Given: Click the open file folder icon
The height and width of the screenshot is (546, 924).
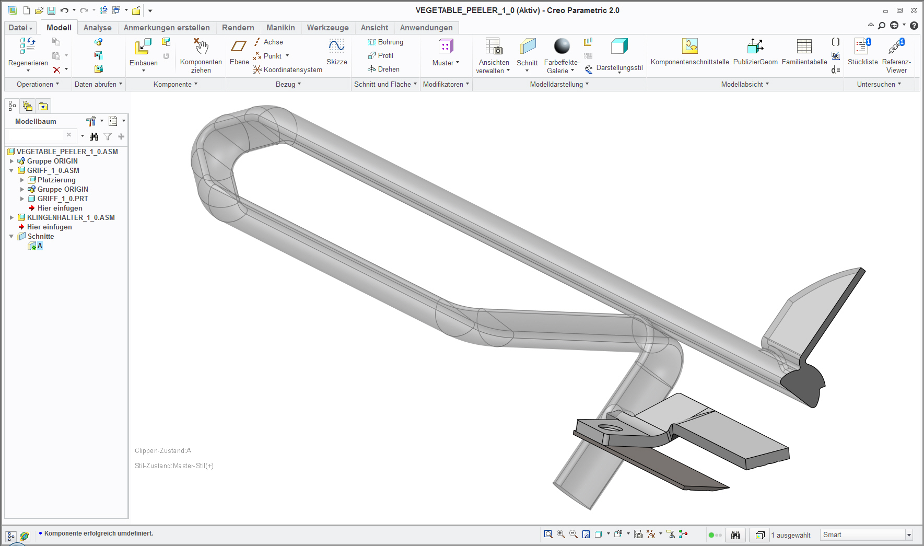Looking at the screenshot, I should click(x=39, y=10).
